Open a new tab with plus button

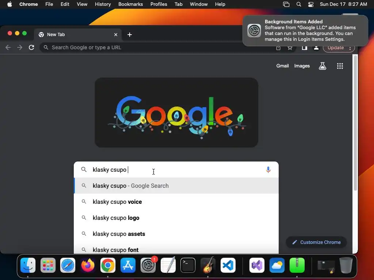click(130, 35)
